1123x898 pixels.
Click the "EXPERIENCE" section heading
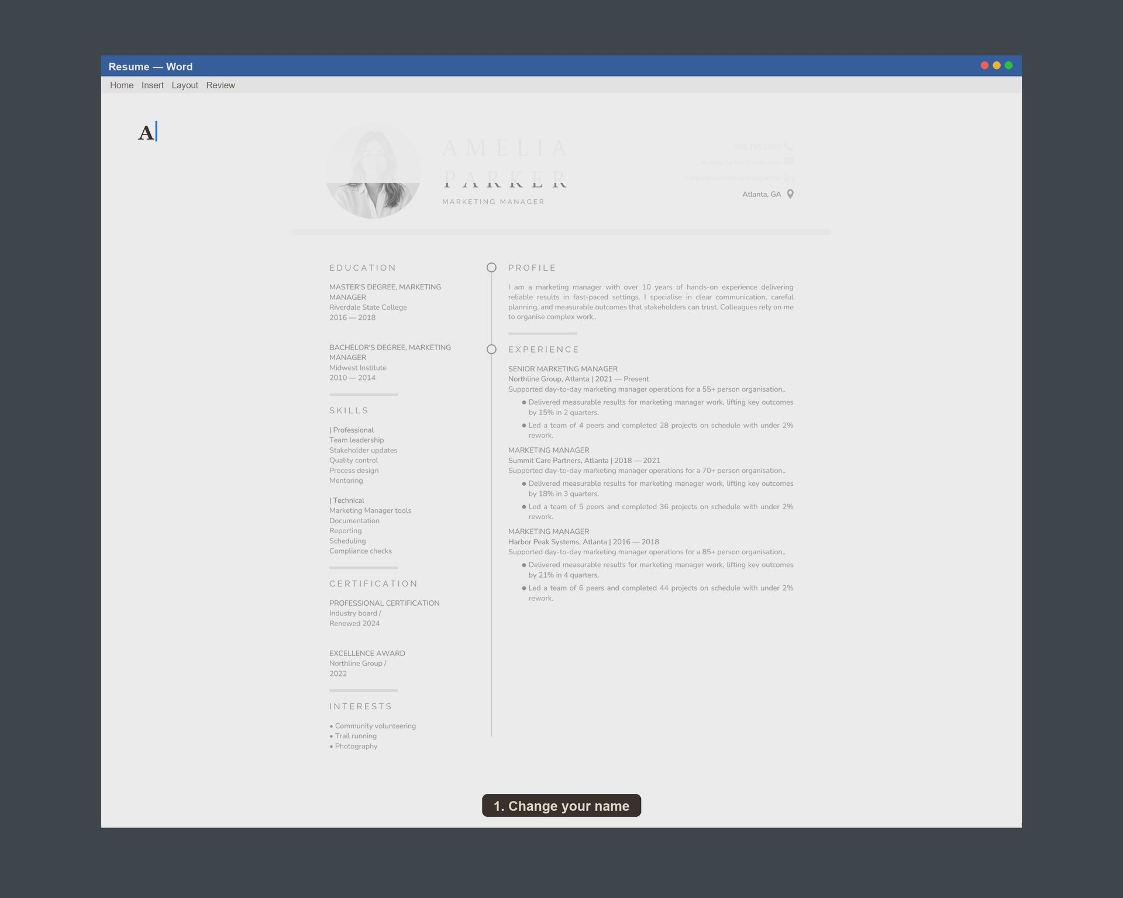point(544,350)
